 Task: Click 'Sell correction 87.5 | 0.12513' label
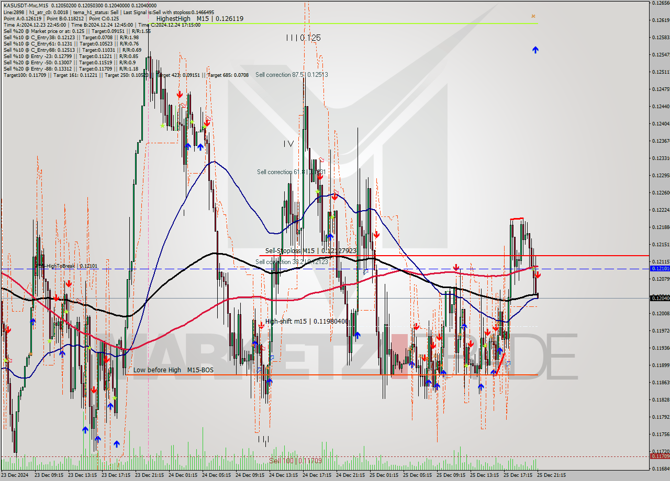tap(292, 75)
